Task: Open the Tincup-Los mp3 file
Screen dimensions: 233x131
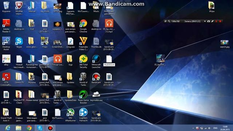Action: (x=58, y=60)
